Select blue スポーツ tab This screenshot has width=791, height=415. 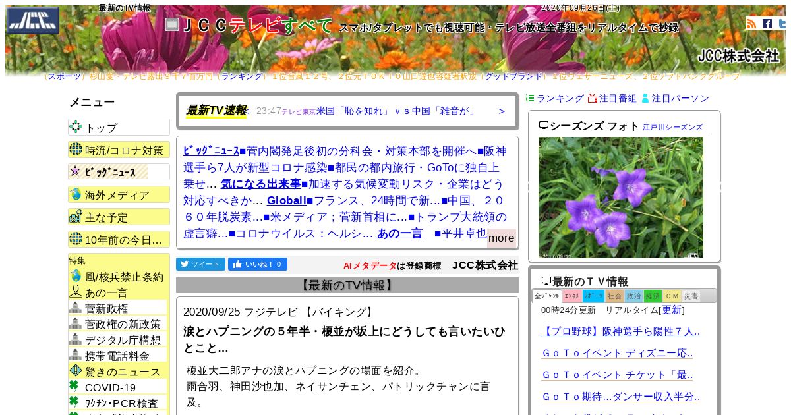pos(593,296)
